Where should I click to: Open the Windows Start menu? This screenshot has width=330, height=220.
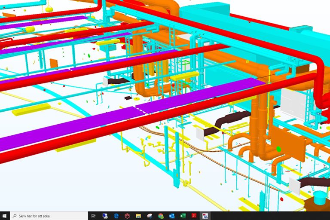coord(5,216)
